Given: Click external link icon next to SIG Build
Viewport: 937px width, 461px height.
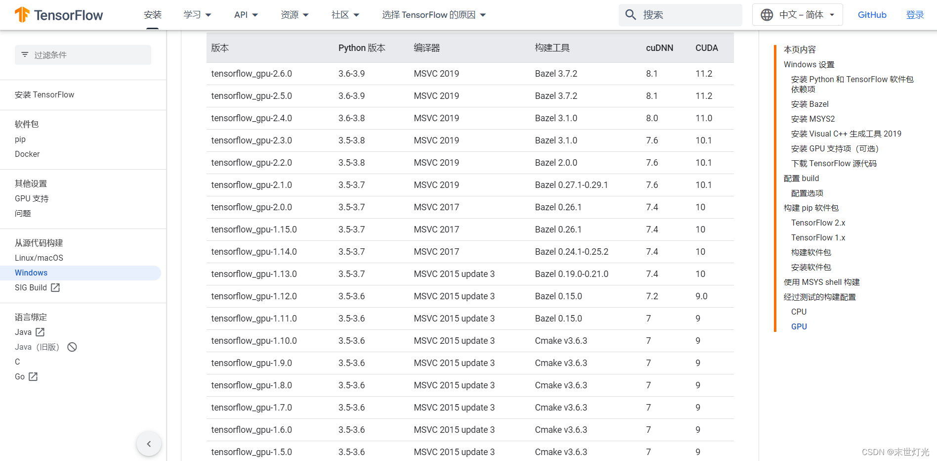Looking at the screenshot, I should [x=55, y=287].
